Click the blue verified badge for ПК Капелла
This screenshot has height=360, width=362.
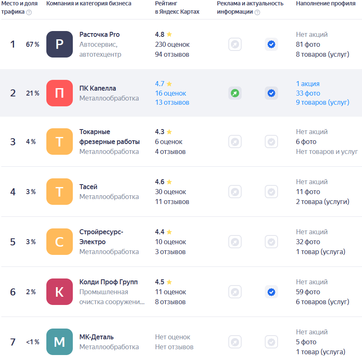click(x=271, y=94)
